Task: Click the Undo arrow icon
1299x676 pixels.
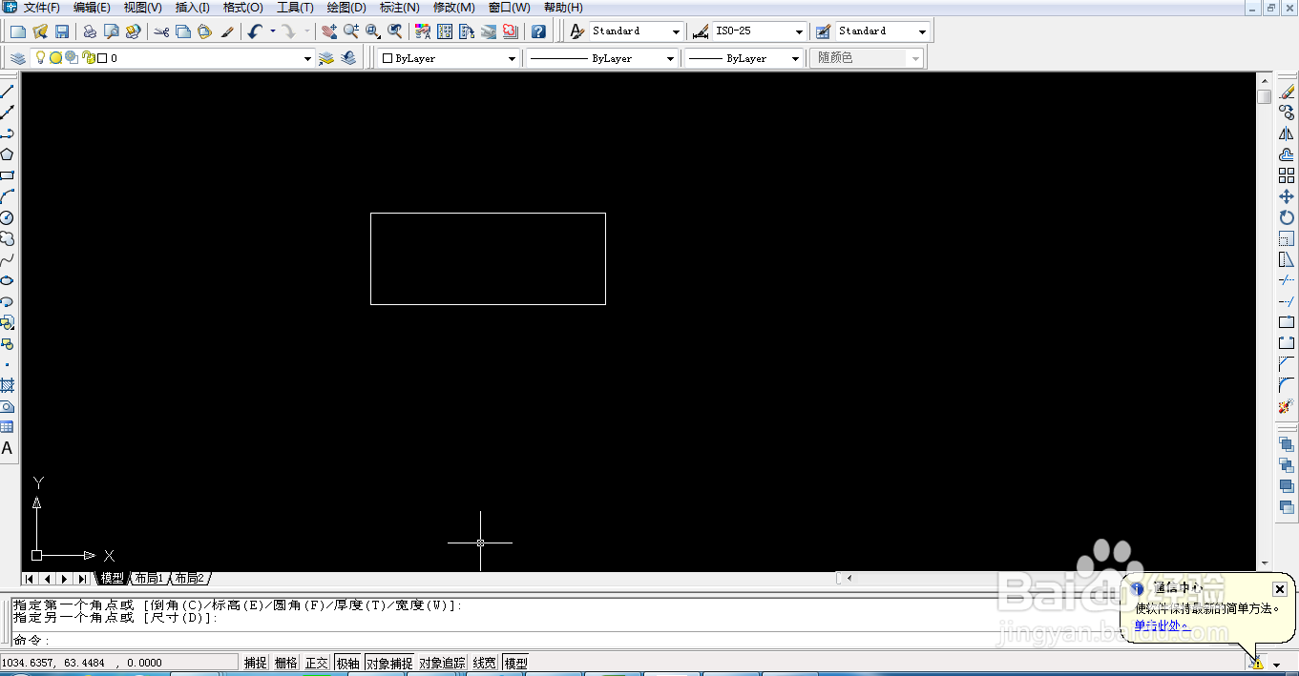Action: pyautogui.click(x=254, y=31)
